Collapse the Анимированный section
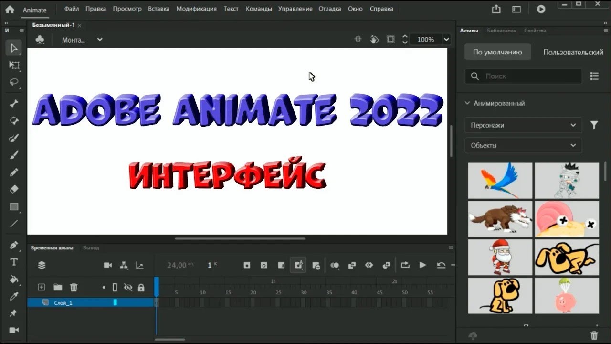The height and width of the screenshot is (344, 611). coord(467,103)
